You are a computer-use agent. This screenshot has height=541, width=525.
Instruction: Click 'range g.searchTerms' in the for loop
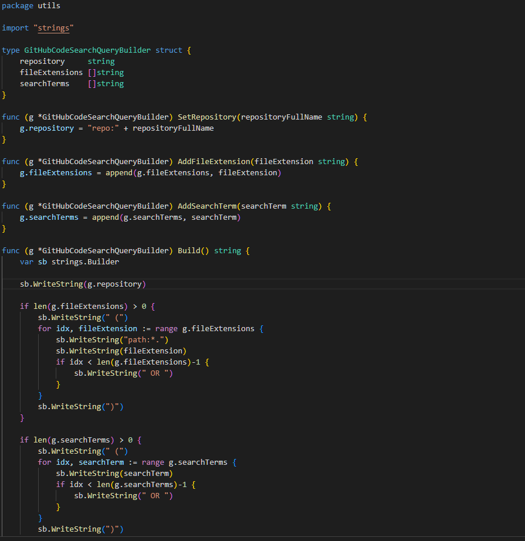[185, 462]
